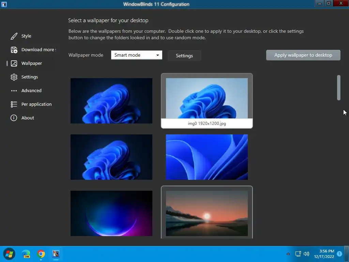Click the volume speaker tray icon

(306, 254)
